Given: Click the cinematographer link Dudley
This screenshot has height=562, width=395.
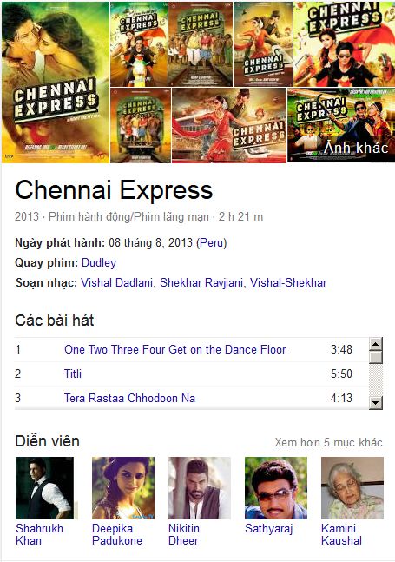Looking at the screenshot, I should 99,262.
